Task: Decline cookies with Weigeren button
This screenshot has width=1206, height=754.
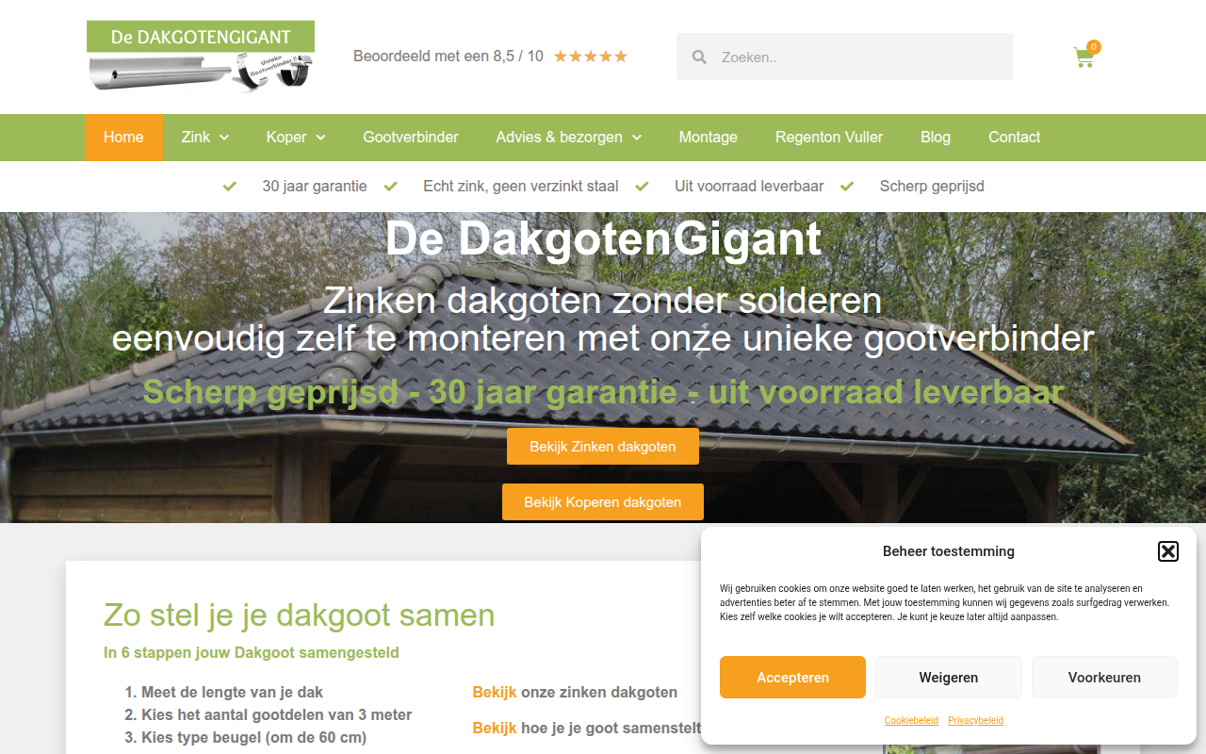Action: click(949, 678)
